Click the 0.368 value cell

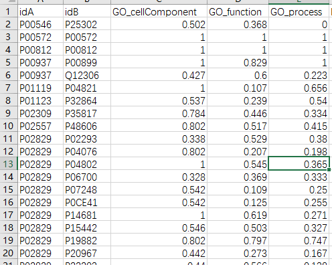pyautogui.click(x=238, y=24)
